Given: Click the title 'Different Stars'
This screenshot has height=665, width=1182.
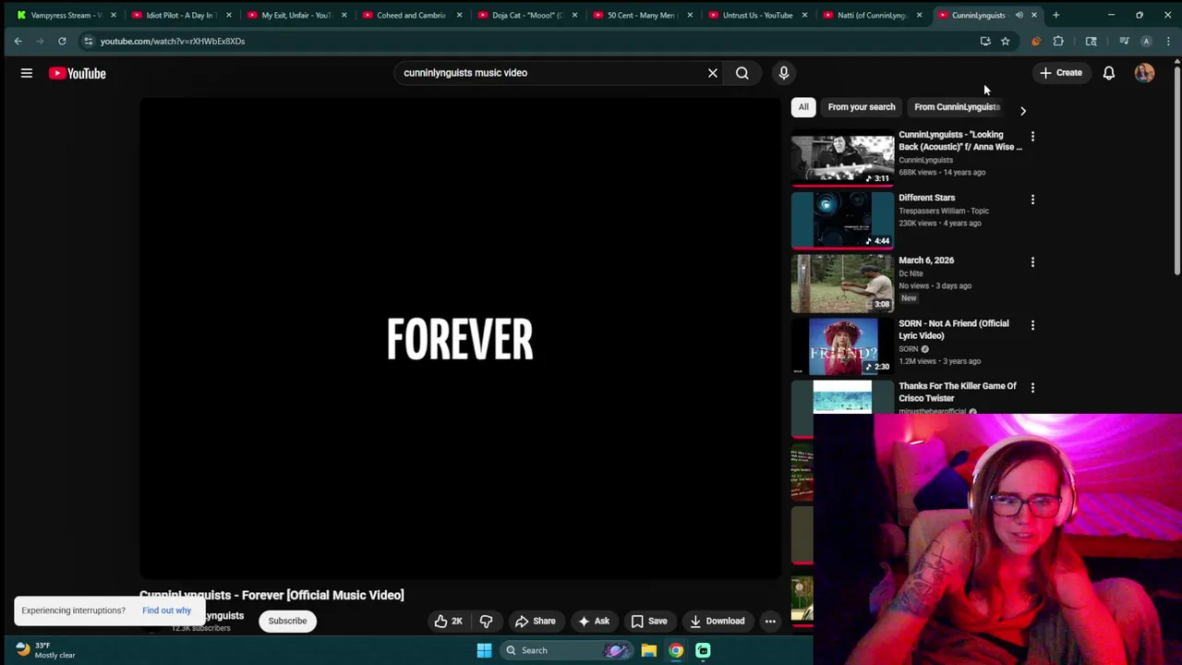Looking at the screenshot, I should (x=926, y=198).
